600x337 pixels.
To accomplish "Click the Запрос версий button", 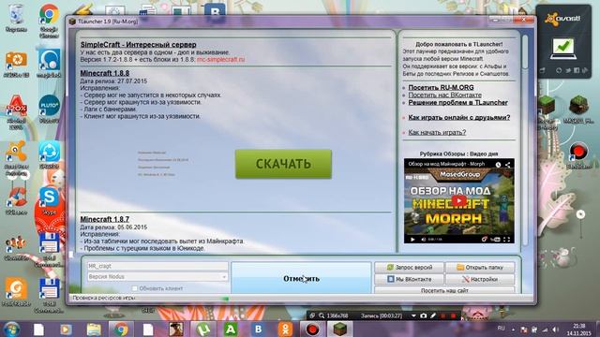I will (x=410, y=268).
